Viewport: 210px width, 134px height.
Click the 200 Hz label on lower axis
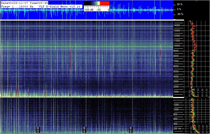pyautogui.click(x=178, y=128)
